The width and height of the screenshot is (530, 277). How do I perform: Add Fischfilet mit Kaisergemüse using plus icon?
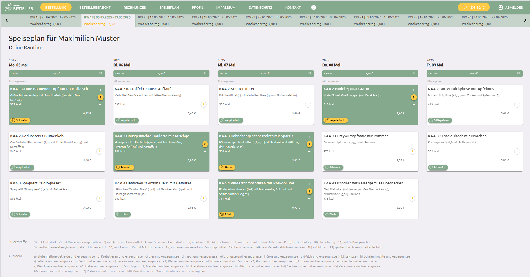(412, 198)
